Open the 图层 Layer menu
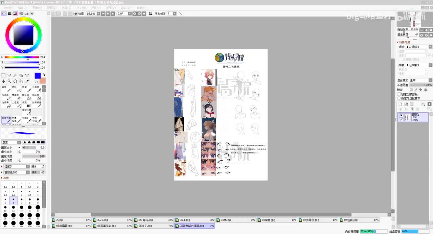Image resolution: width=433 pixels, height=234 pixels. (x=52, y=8)
